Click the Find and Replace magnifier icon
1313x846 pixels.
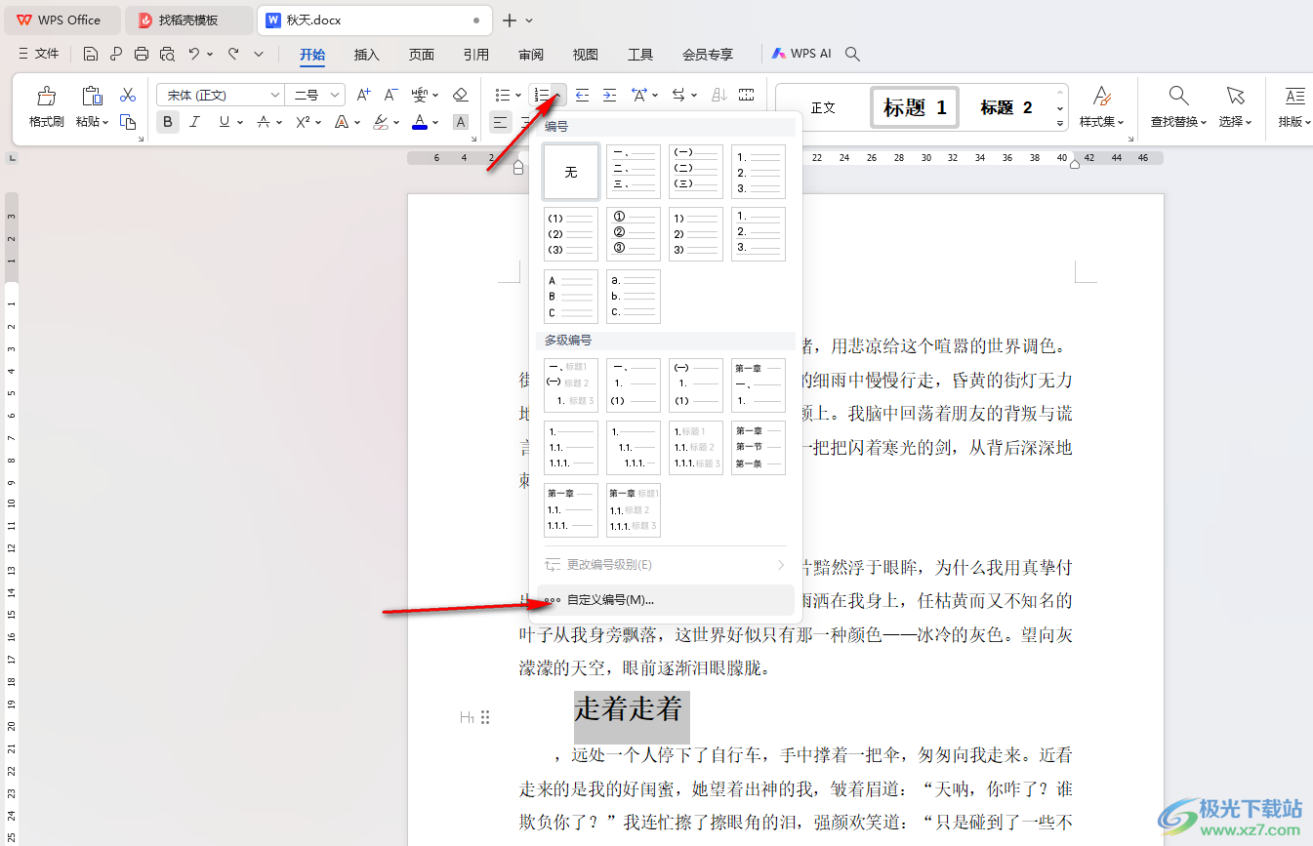tap(1178, 96)
